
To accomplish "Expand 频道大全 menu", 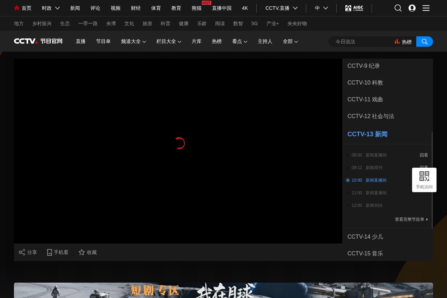I will [133, 41].
